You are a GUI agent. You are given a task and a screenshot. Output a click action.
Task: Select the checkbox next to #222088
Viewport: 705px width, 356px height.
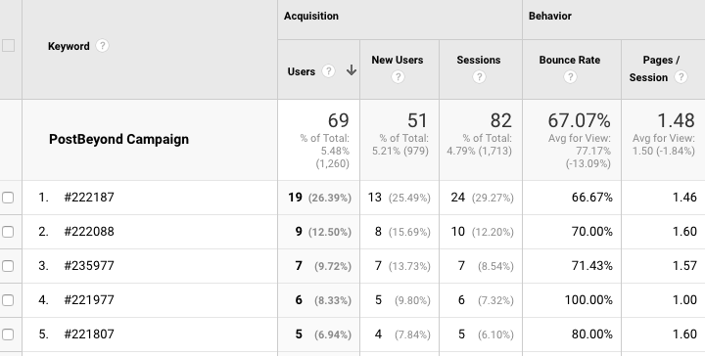click(x=8, y=232)
